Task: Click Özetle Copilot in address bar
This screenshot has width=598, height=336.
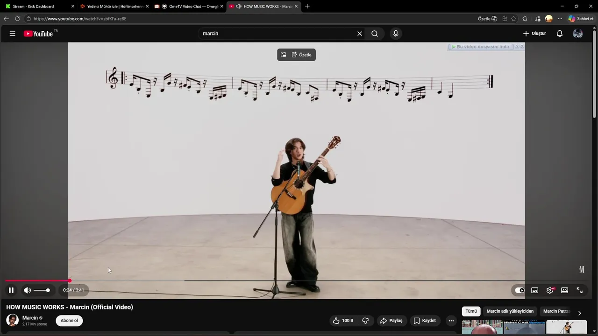Action: 487,19
